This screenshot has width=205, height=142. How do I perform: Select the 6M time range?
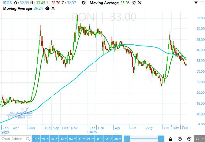click(72, 139)
